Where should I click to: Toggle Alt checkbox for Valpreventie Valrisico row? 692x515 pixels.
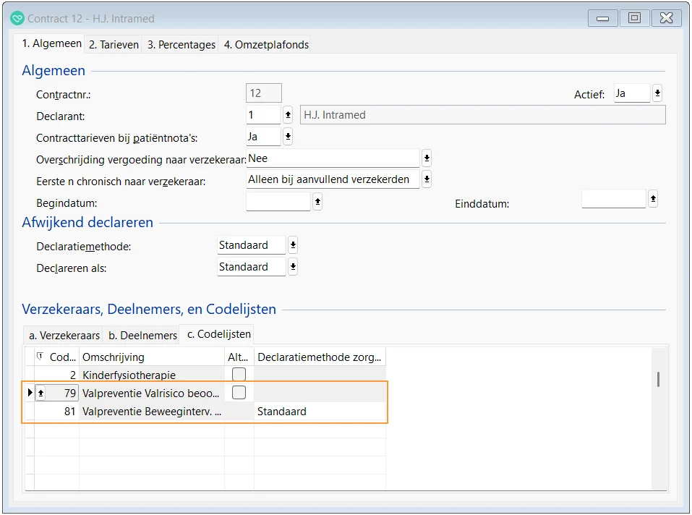tap(239, 393)
